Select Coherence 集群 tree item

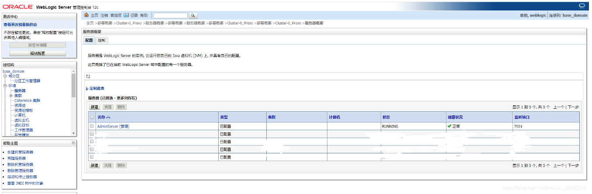pos(27,100)
